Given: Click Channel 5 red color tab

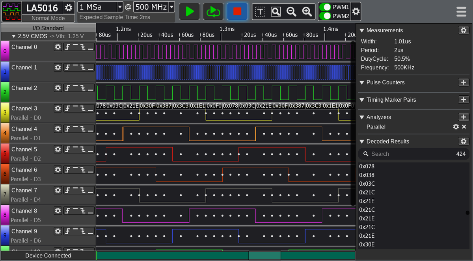Looking at the screenshot, I should (5, 154).
